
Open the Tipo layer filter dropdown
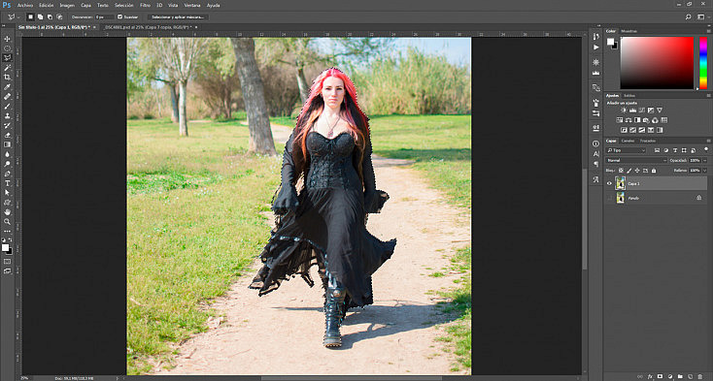pyautogui.click(x=627, y=150)
